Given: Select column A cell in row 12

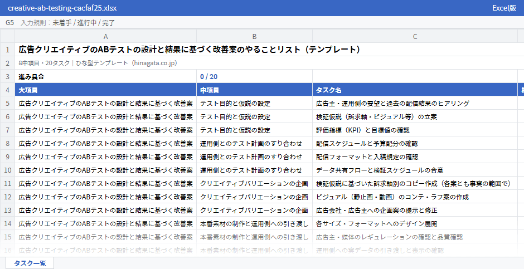Looking at the screenshot, I should (105, 197).
